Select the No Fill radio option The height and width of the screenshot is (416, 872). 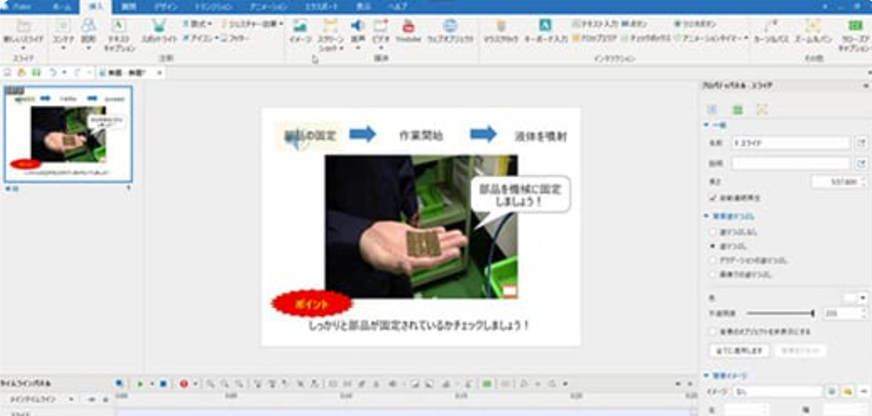[x=712, y=232]
